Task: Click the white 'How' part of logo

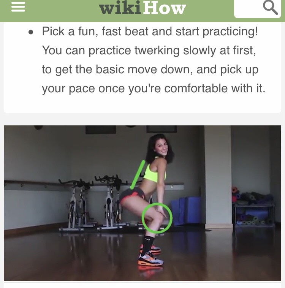Action: [x=164, y=8]
